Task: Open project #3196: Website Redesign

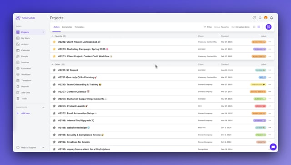Action: 72,128
